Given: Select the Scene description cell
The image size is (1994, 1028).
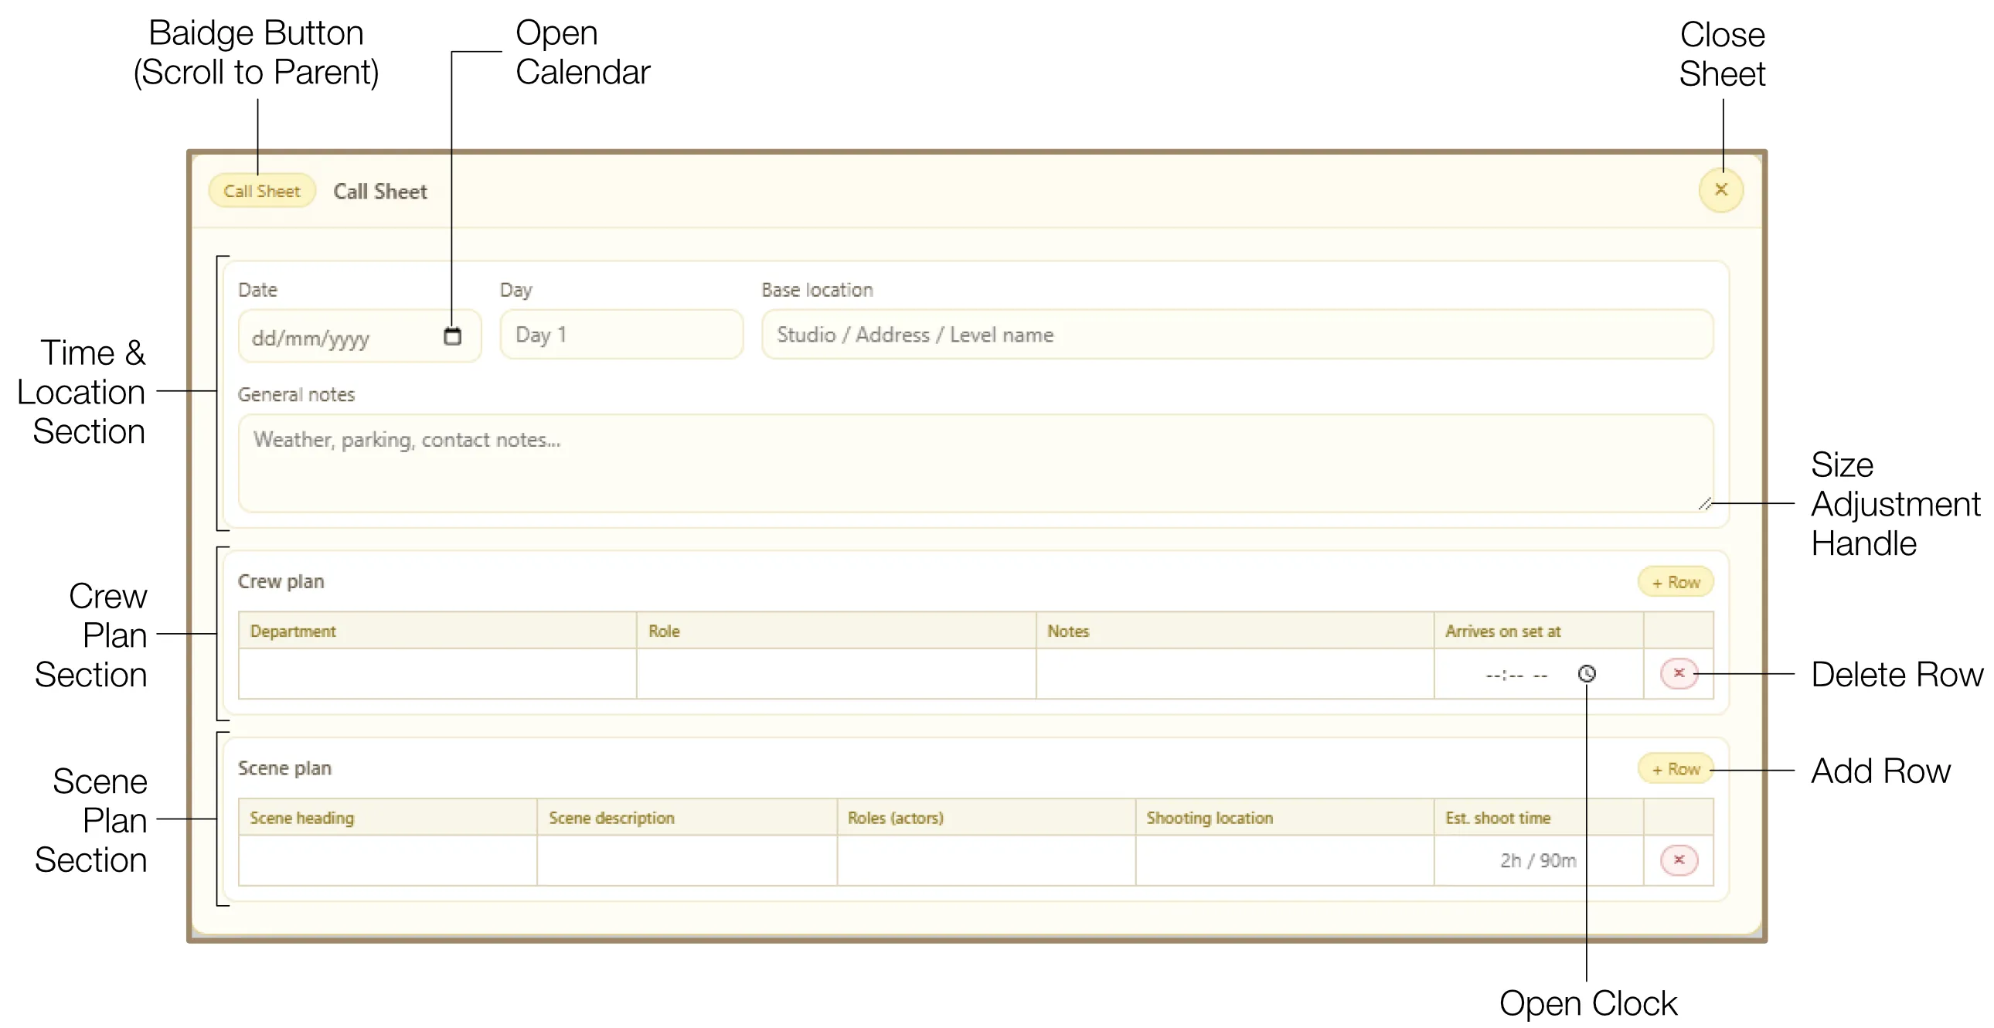Looking at the screenshot, I should coord(686,860).
